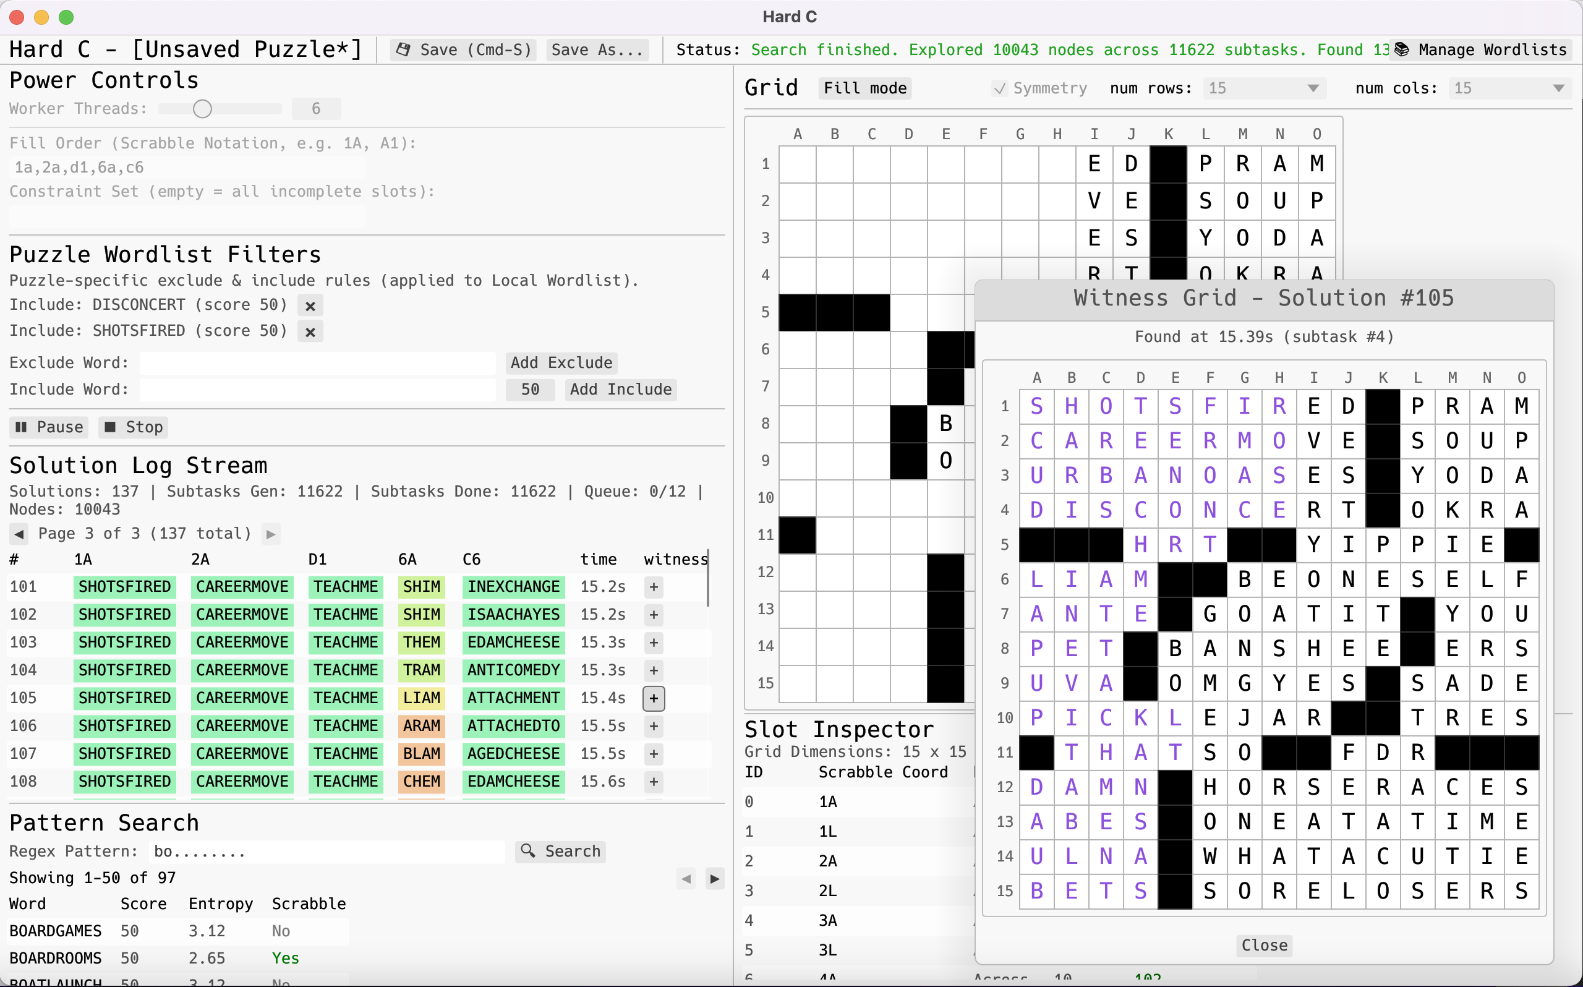Screen dimensions: 1583x987
Task: Click the green macOS zoom window button
Action: [66, 17]
